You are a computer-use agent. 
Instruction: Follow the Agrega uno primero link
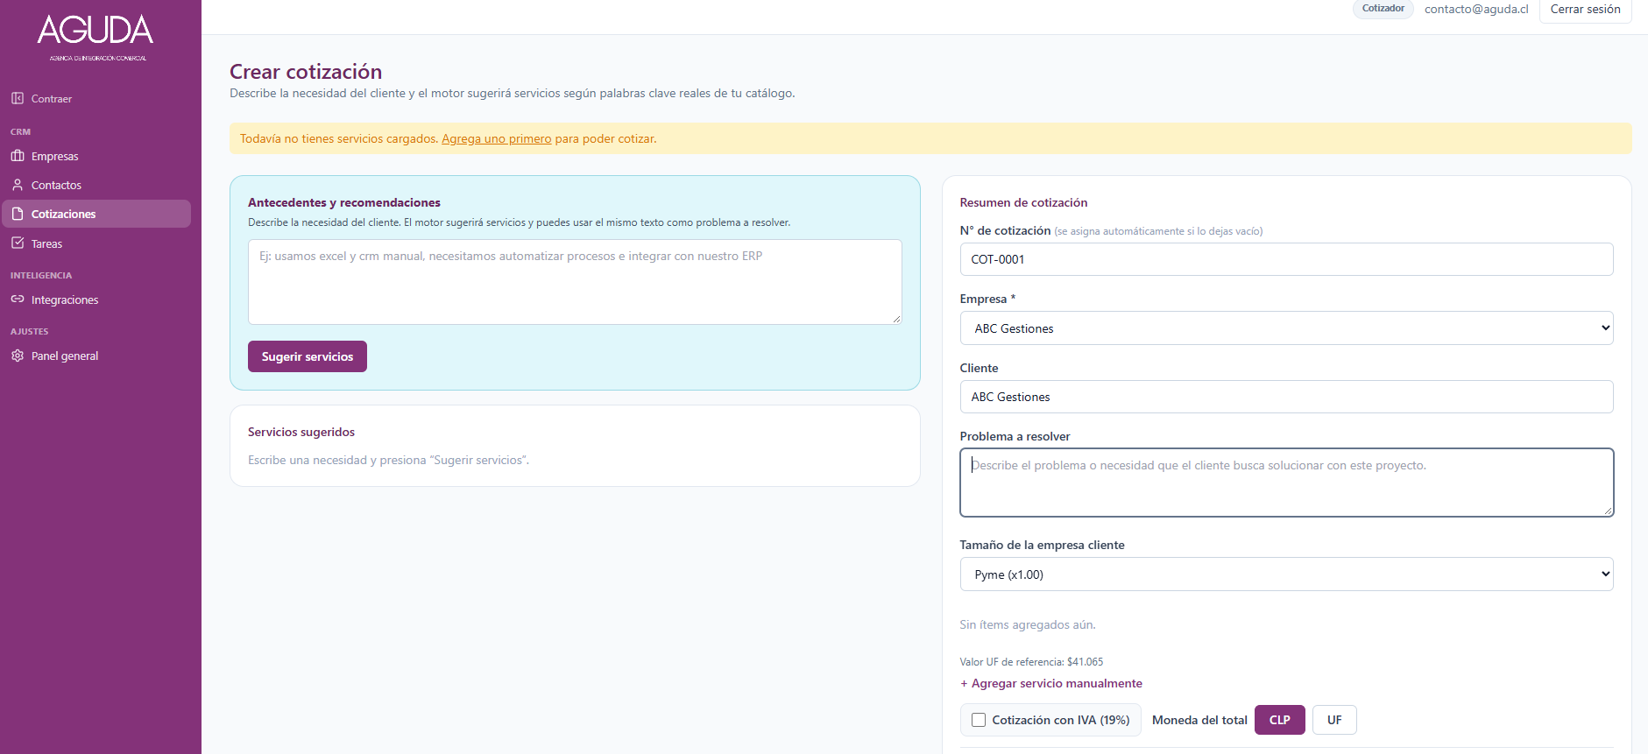pos(497,138)
